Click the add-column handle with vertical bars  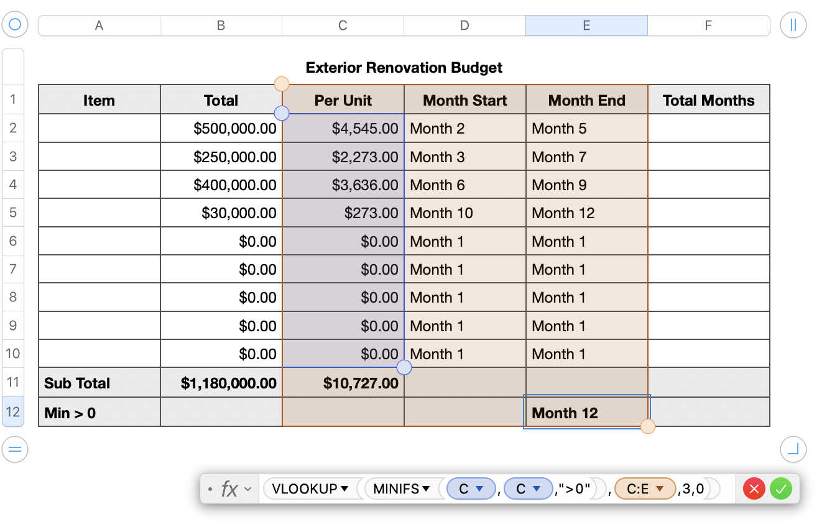tap(793, 25)
